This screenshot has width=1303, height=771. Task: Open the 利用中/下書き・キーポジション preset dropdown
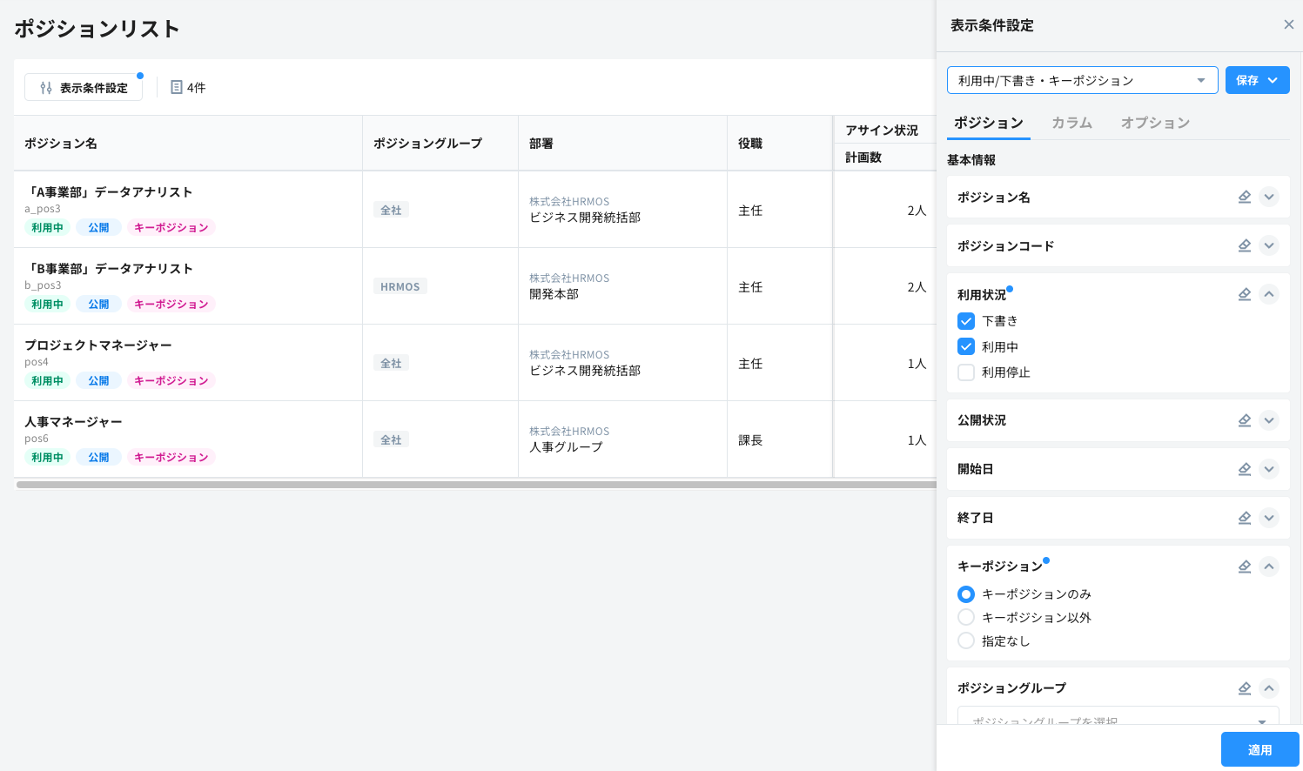pyautogui.click(x=1082, y=79)
